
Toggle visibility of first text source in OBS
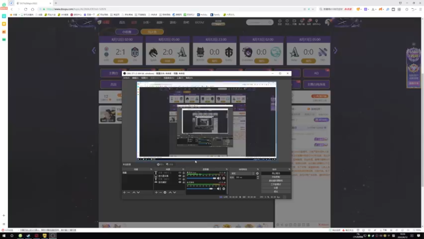coord(180,173)
